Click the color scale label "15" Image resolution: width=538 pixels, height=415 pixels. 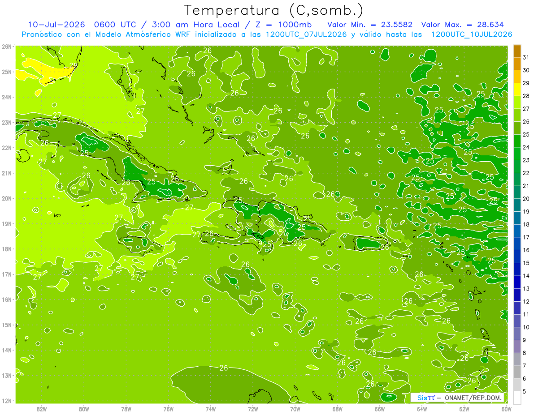pos(526,263)
